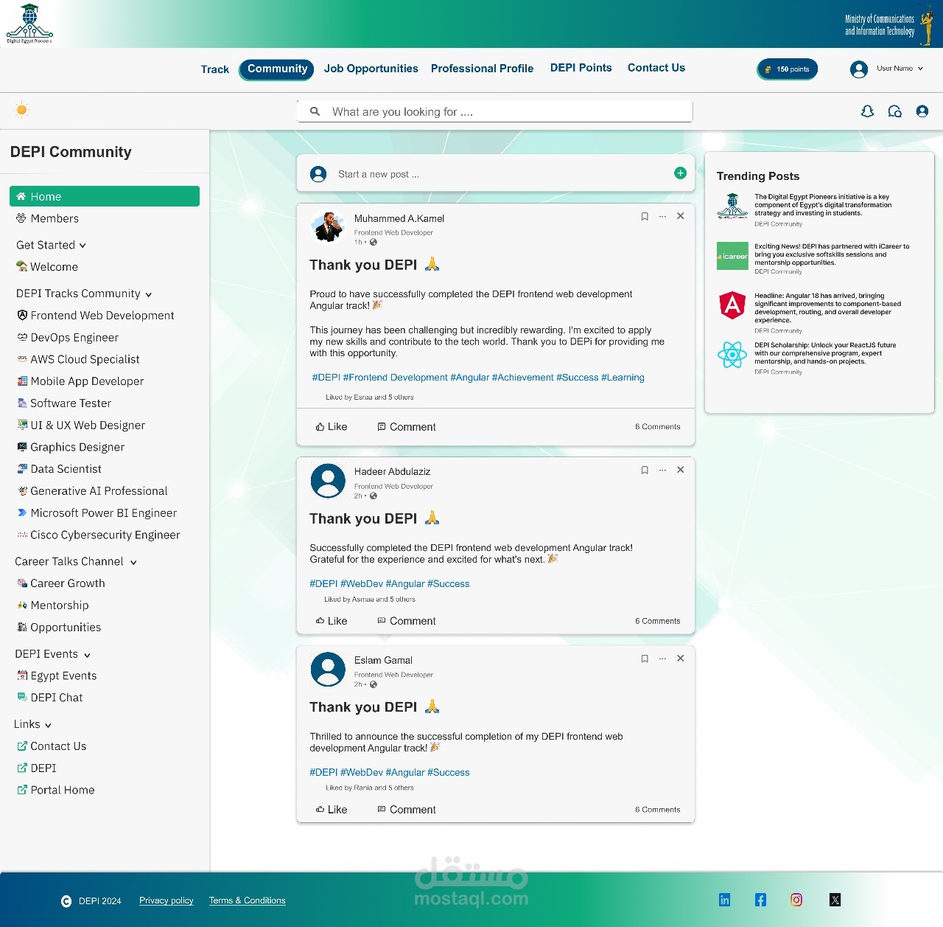The width and height of the screenshot is (943, 927).
Task: Collapse Career Talks Channel section
Action: [x=133, y=562]
